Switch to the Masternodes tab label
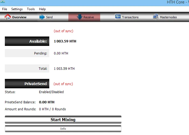The width and height of the screenshot is (189, 135). pos(168,17)
